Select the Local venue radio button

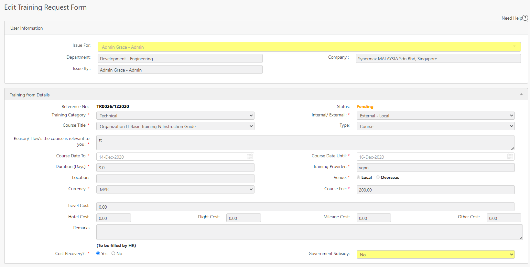pyautogui.click(x=358, y=177)
